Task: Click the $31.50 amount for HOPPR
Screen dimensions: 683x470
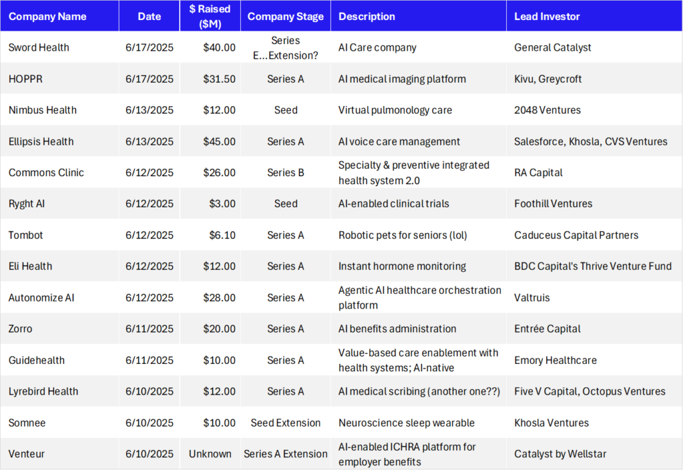Action: point(219,79)
